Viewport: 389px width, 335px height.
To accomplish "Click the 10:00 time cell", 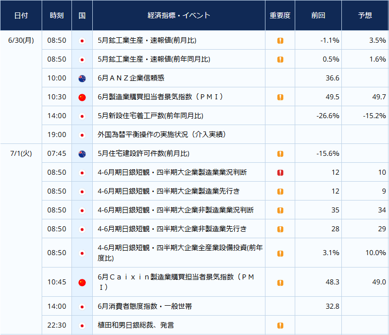I will [57, 78].
